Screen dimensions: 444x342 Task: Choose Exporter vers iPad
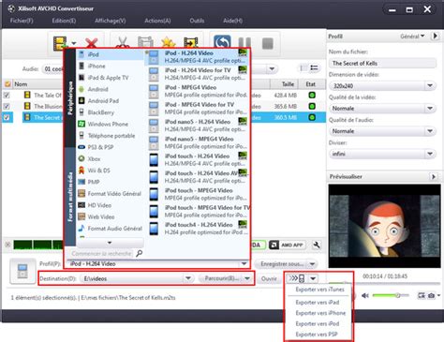point(318,303)
